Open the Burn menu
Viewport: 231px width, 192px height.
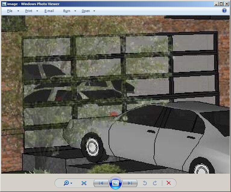pos(67,11)
